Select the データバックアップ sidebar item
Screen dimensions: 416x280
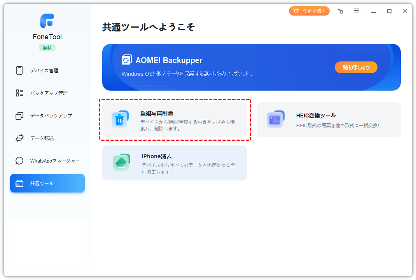51,116
